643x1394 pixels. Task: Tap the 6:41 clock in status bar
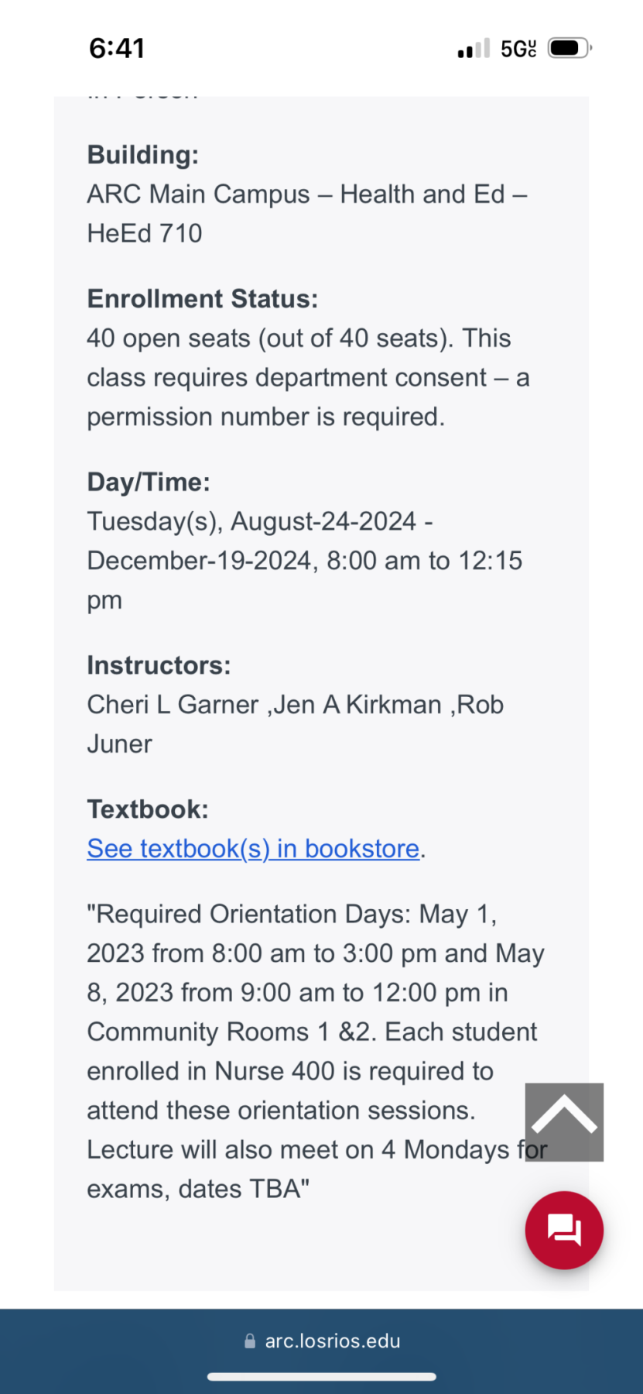[x=117, y=49]
